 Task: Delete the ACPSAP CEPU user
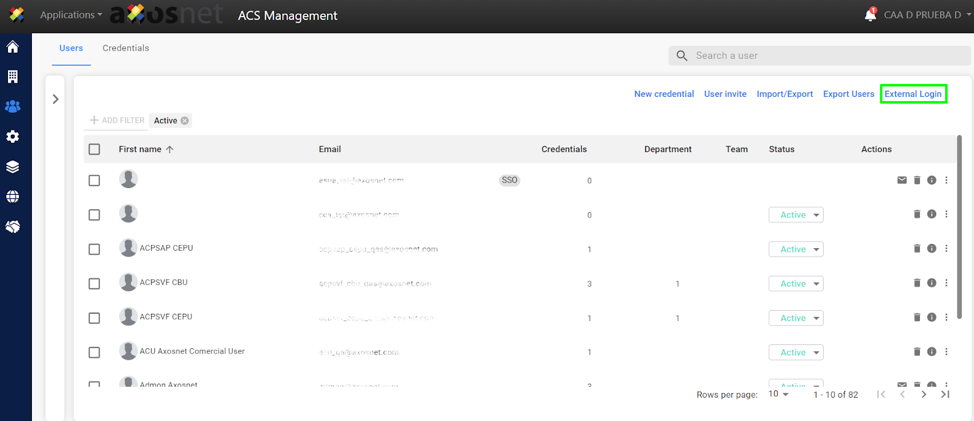tap(917, 249)
